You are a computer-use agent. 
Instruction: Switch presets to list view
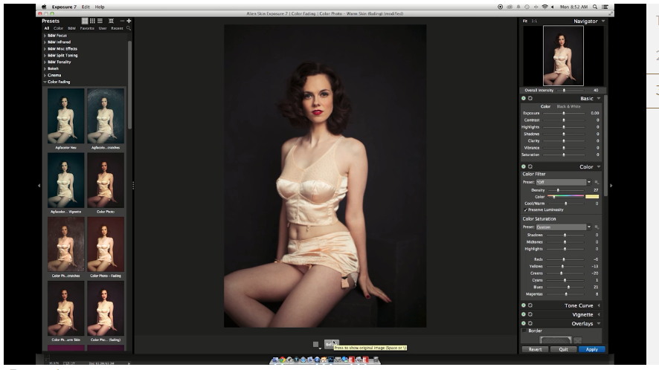pos(100,21)
